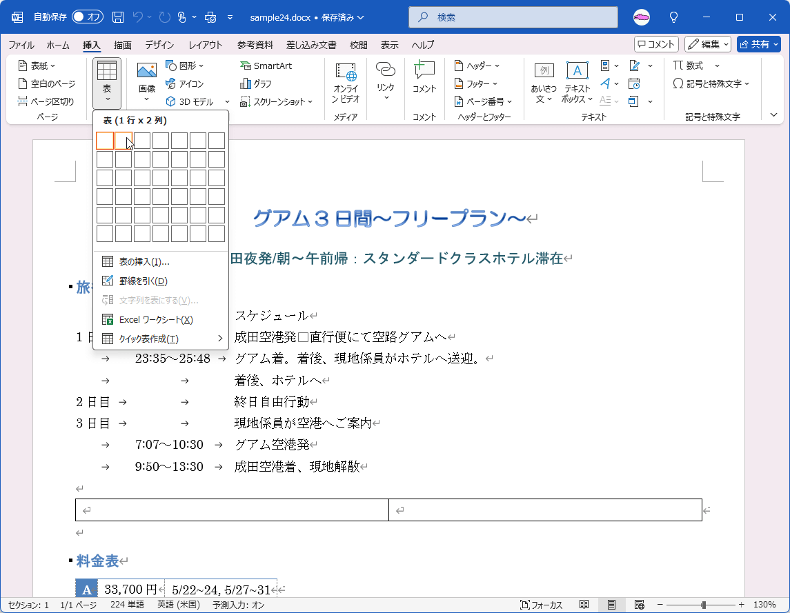The height and width of the screenshot is (613, 790).
Task: Click the zoom in plus button
Action: point(741,605)
